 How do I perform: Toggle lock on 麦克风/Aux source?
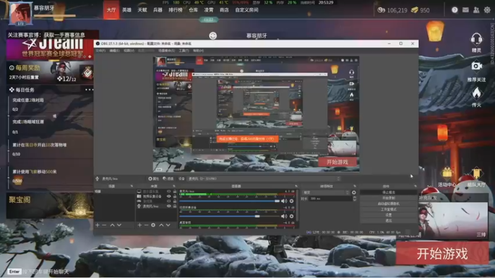[x=174, y=206]
